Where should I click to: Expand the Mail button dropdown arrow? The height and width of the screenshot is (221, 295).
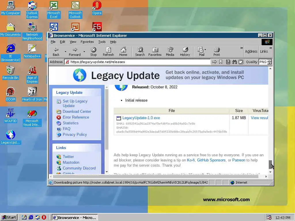(205, 49)
